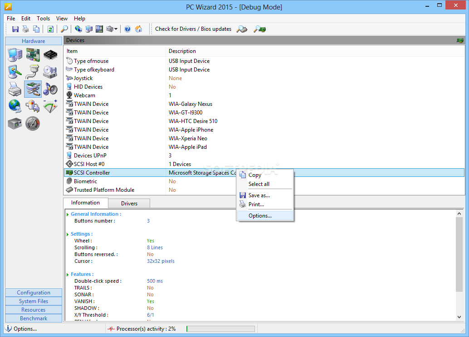Select the Trusted Platform Module row
The image size is (469, 337).
[x=264, y=190]
